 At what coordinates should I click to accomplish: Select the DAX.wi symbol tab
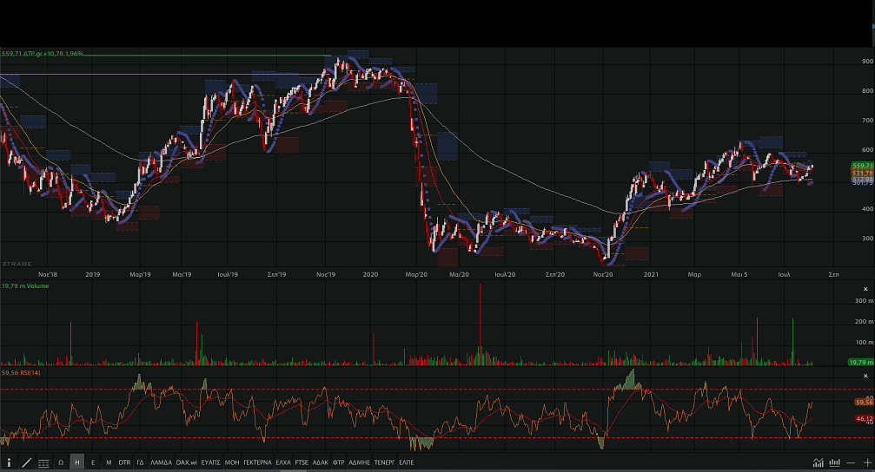pos(186,462)
